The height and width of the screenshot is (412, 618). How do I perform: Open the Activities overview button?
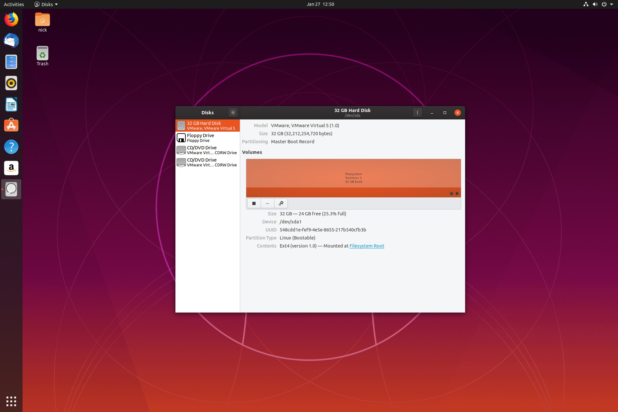point(13,4)
